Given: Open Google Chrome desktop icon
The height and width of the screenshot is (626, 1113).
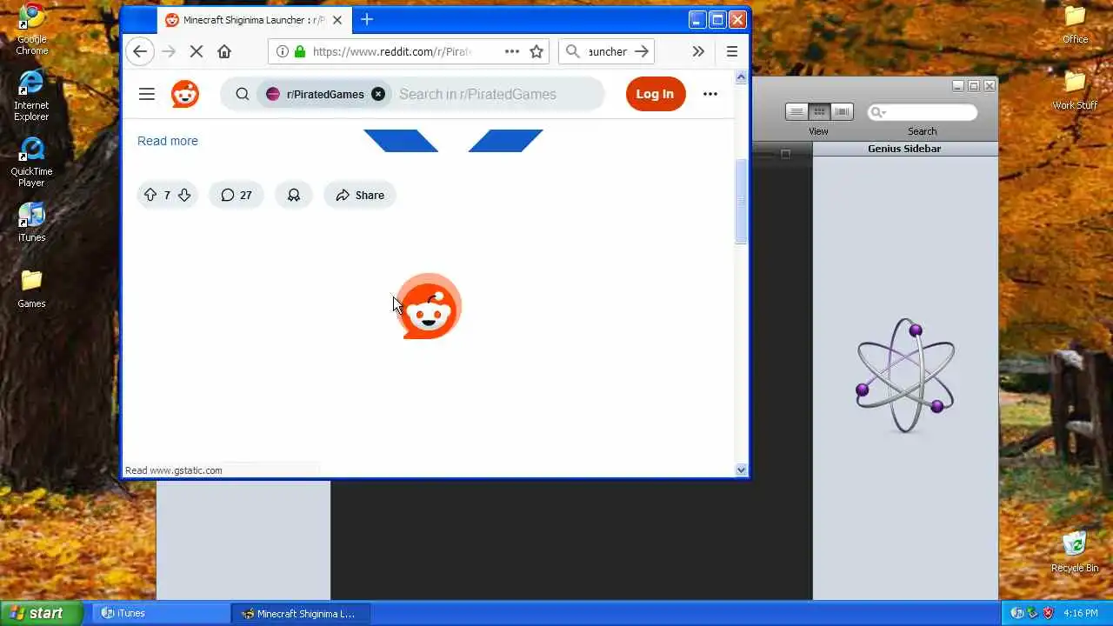Looking at the screenshot, I should point(31,29).
